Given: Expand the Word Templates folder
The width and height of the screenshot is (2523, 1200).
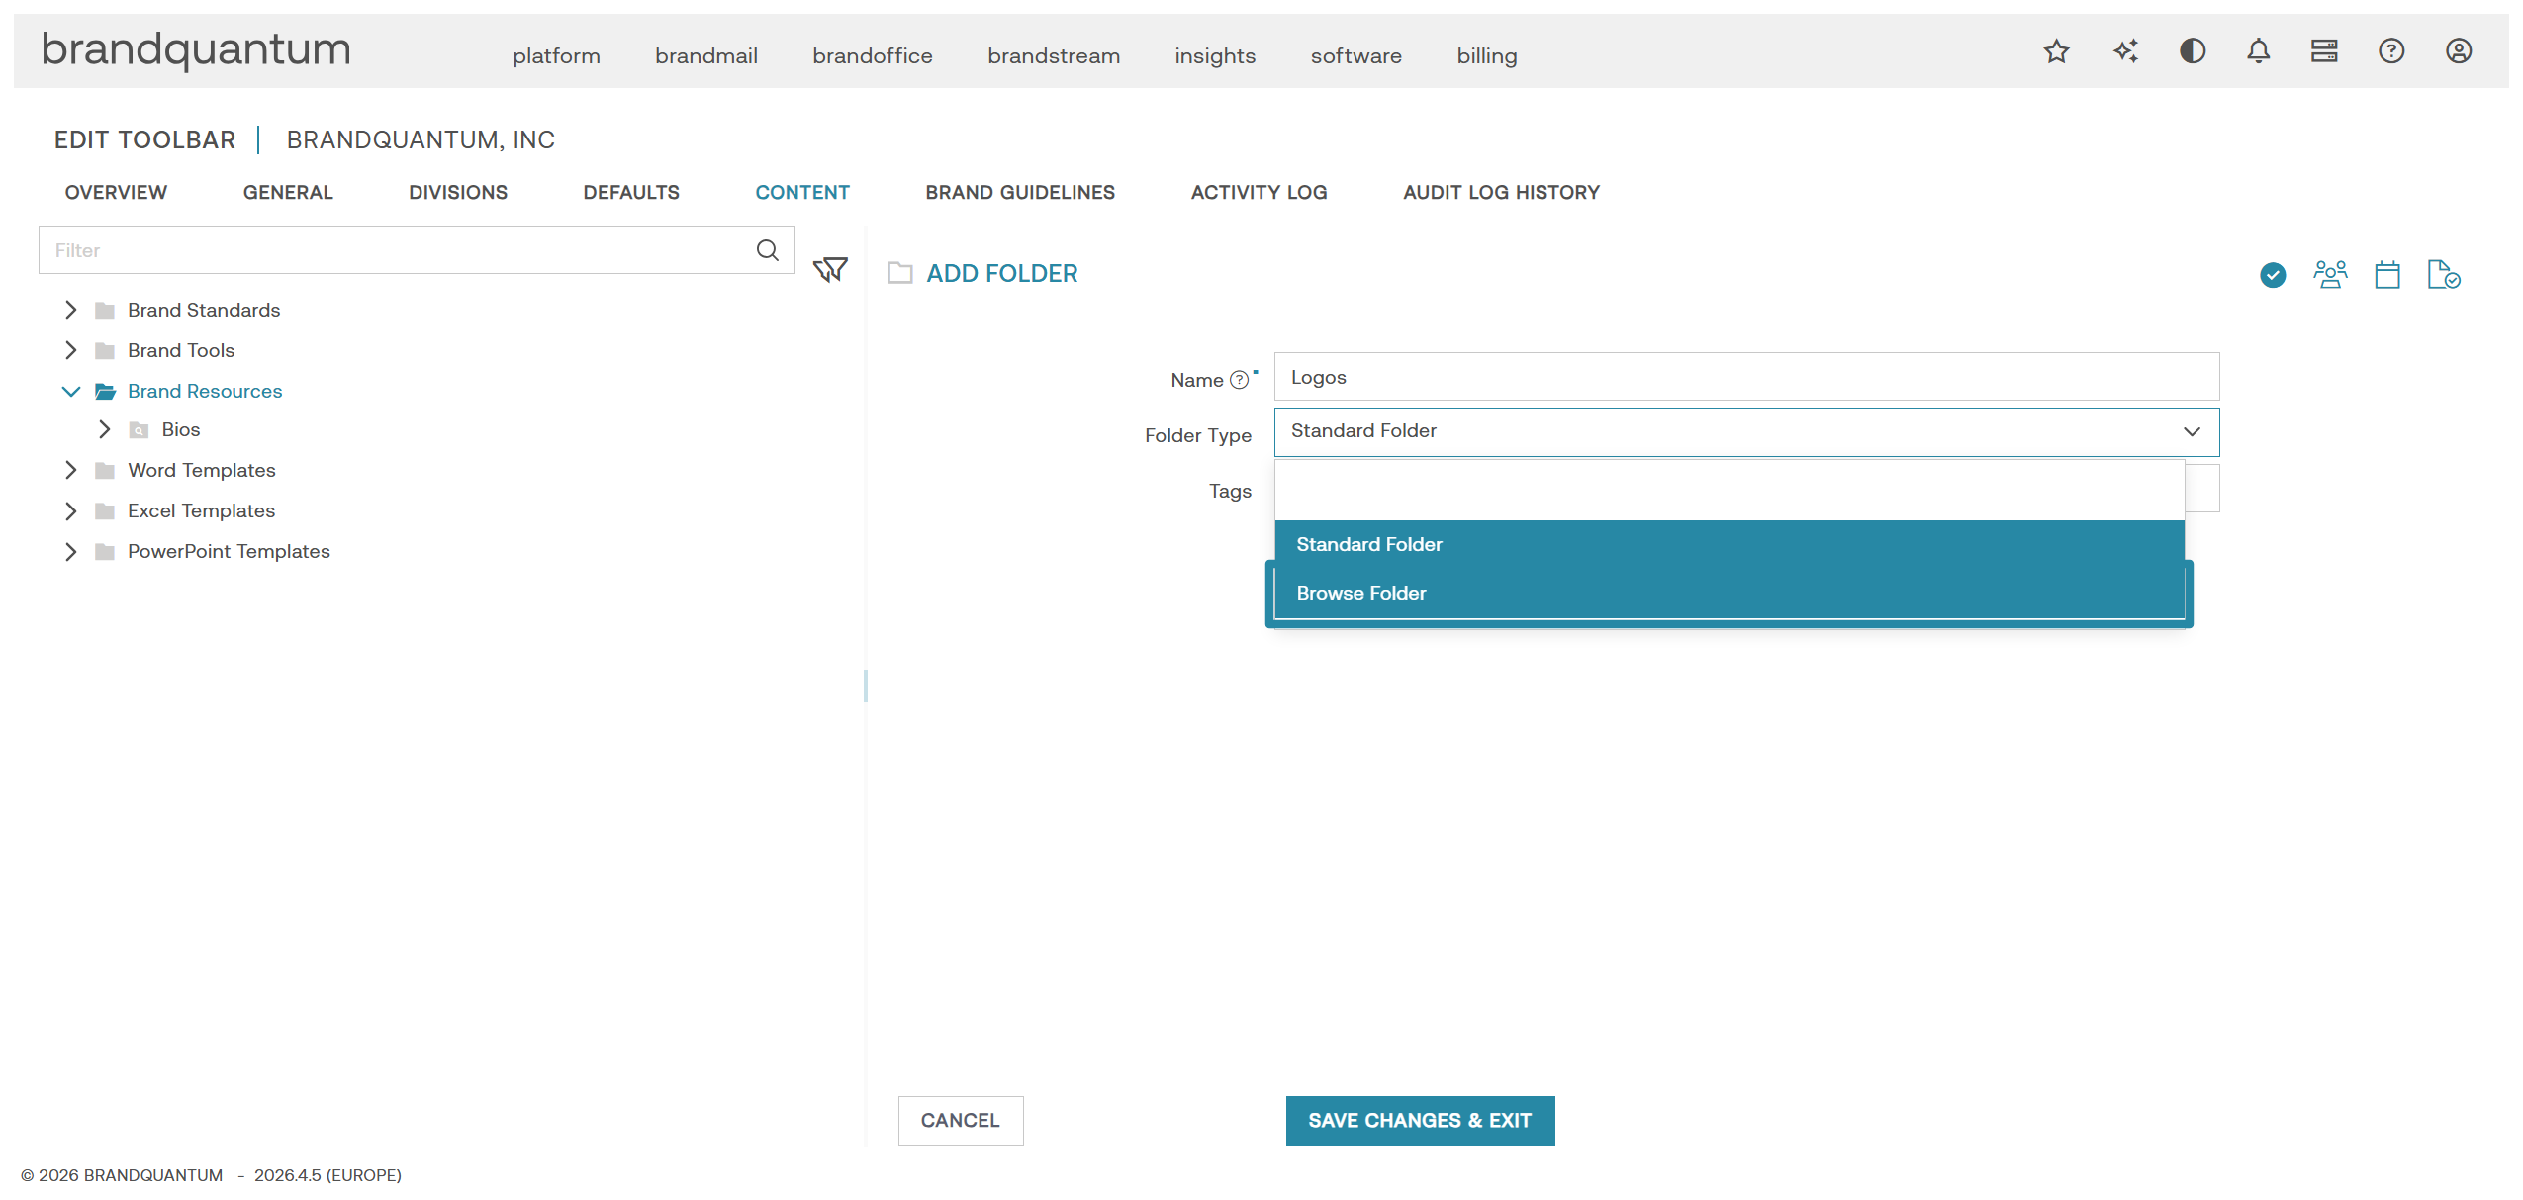Looking at the screenshot, I should pyautogui.click(x=70, y=470).
